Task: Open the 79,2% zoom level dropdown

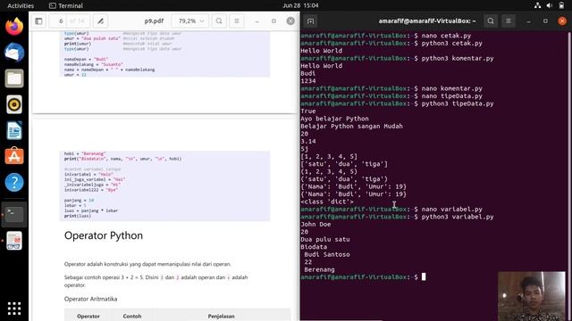Action: coord(190,21)
